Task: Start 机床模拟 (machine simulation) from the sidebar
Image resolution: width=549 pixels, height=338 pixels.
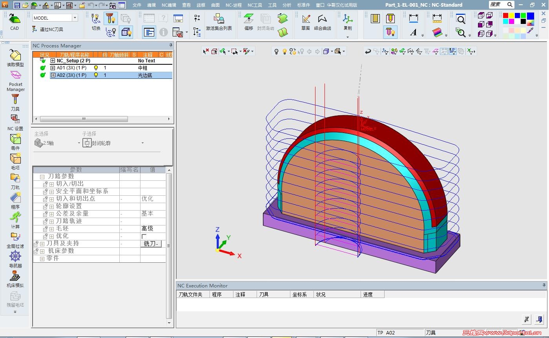Action: coord(15,279)
